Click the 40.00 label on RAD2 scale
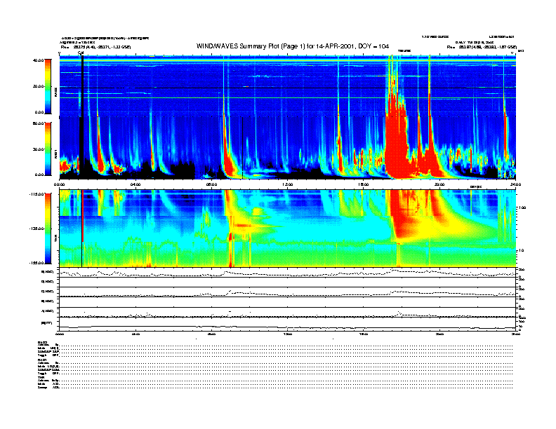 point(37,60)
